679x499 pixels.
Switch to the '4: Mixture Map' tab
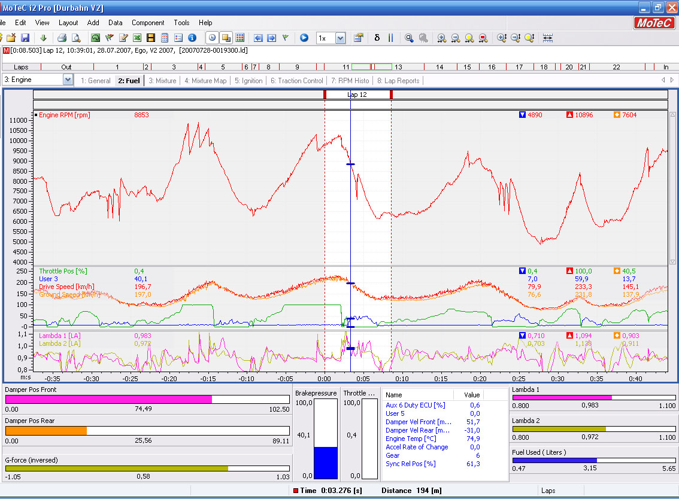pos(205,81)
